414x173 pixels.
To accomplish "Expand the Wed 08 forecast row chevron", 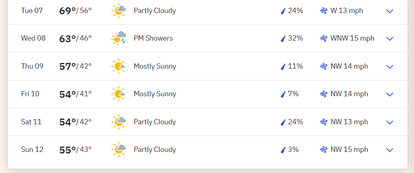I will 390,39.
